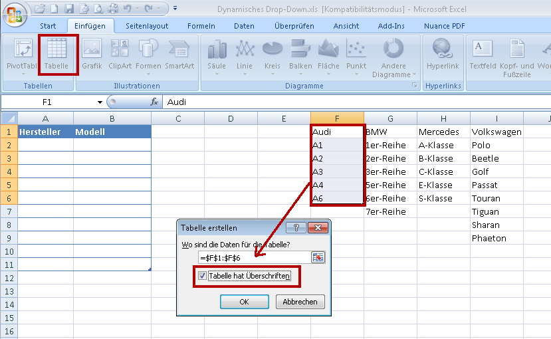Select the cell containing Phaeton

pyautogui.click(x=497, y=238)
